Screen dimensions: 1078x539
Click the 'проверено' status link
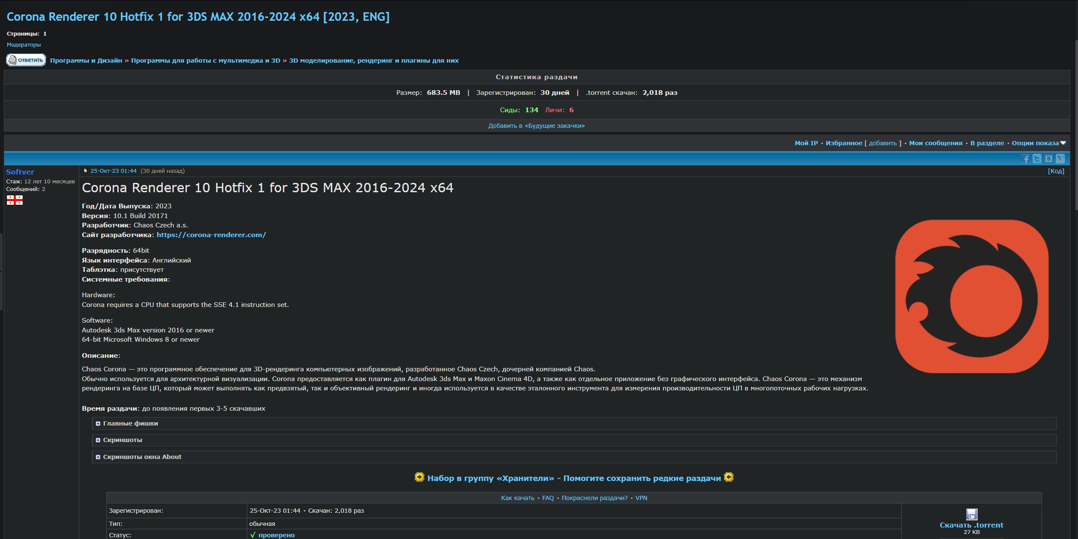[x=277, y=535]
